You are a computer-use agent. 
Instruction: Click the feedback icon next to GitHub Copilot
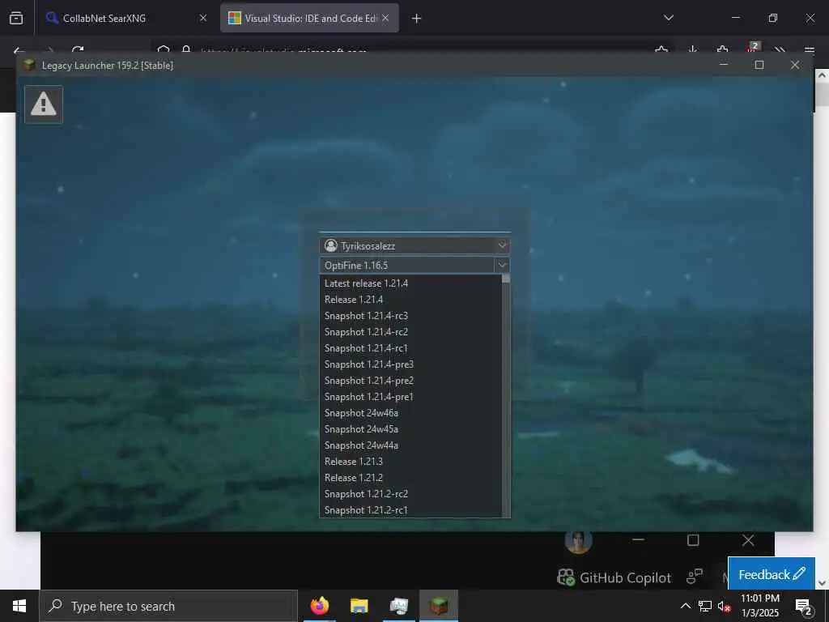(694, 577)
